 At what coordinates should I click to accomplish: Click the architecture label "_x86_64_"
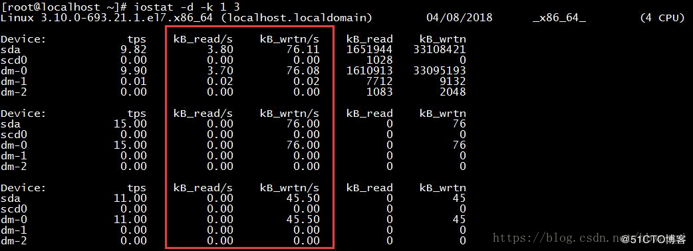coord(559,18)
